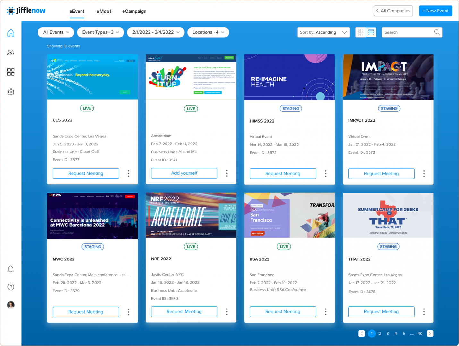Open the dashboard grid sidebar icon
Viewport: 459px width, 346px height.
11,72
